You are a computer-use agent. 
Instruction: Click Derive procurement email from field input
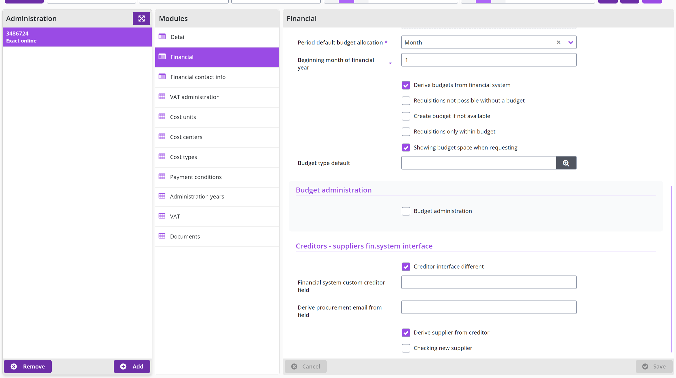(x=489, y=307)
